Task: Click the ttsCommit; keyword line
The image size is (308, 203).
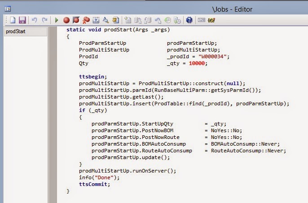Action: tap(94, 184)
